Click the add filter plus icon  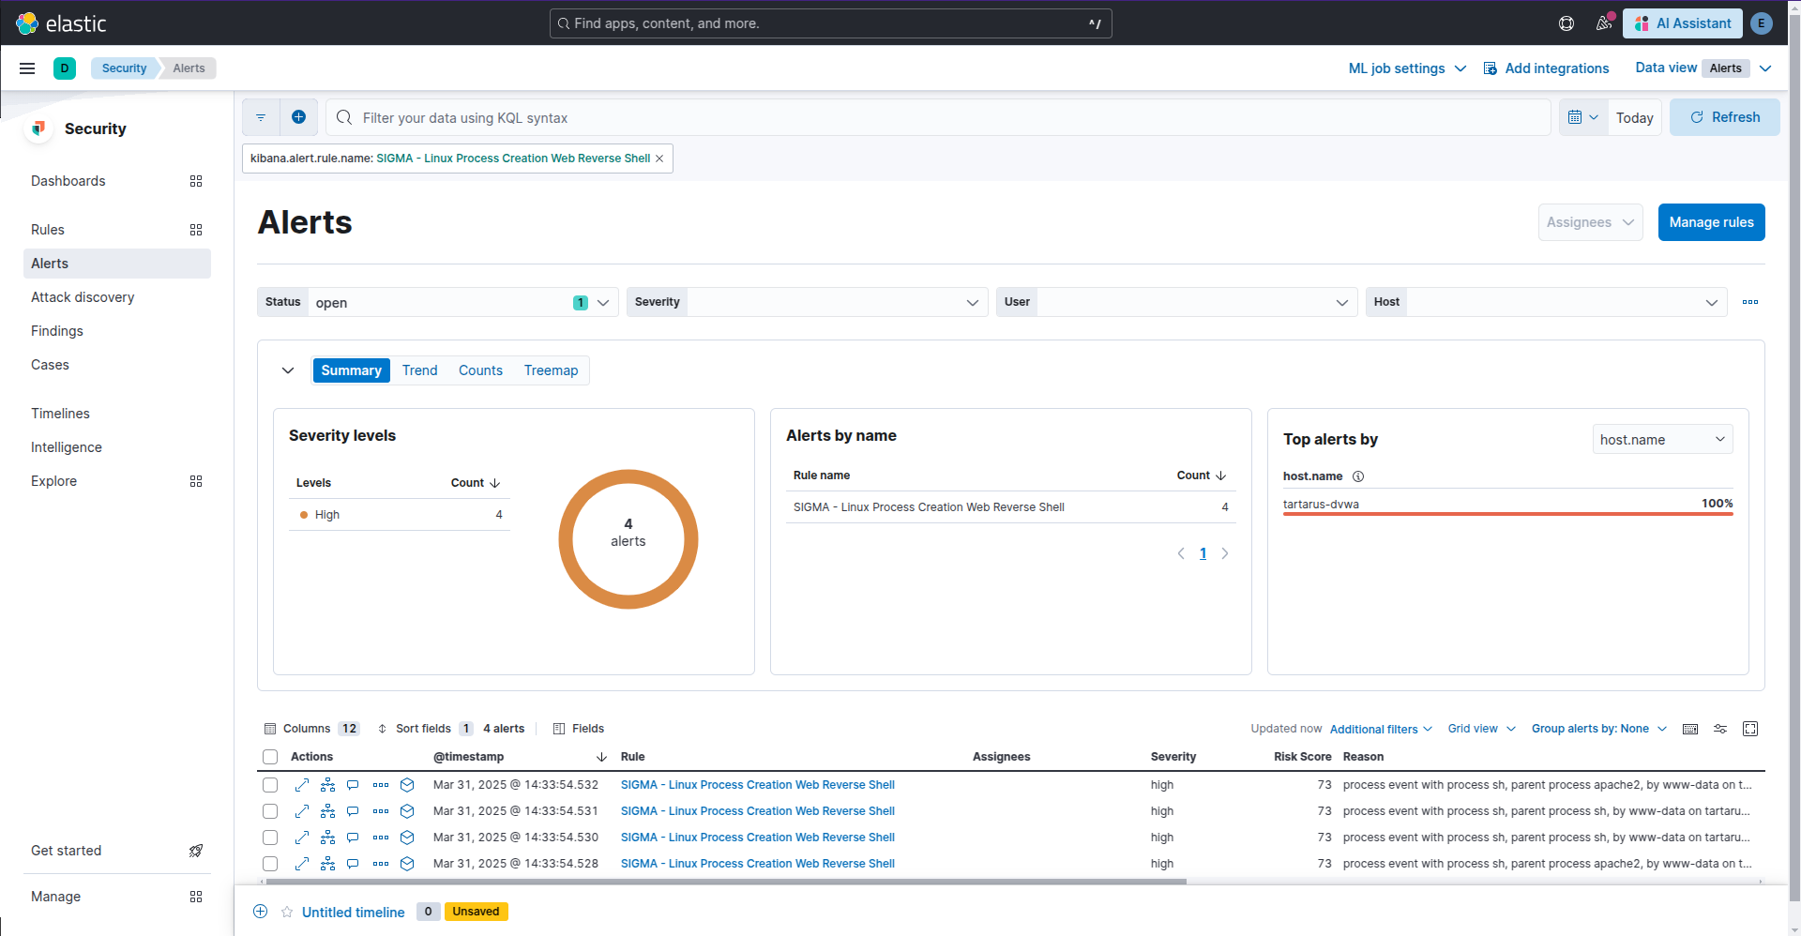(298, 117)
